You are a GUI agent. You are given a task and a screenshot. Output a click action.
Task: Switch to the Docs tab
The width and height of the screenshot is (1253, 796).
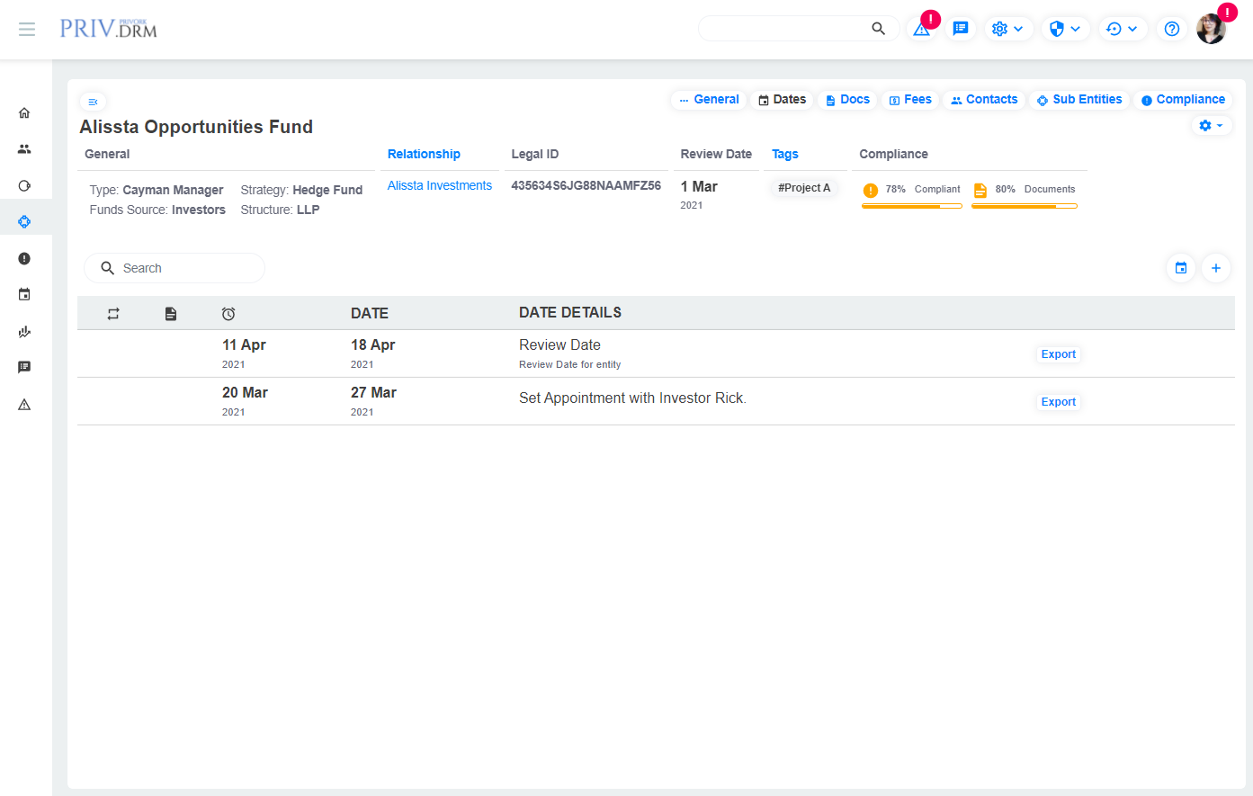tap(847, 100)
